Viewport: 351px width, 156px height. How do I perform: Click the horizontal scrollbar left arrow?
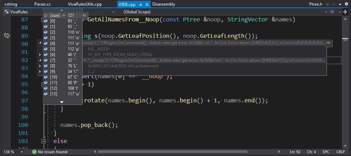pyautogui.click(x=95, y=152)
